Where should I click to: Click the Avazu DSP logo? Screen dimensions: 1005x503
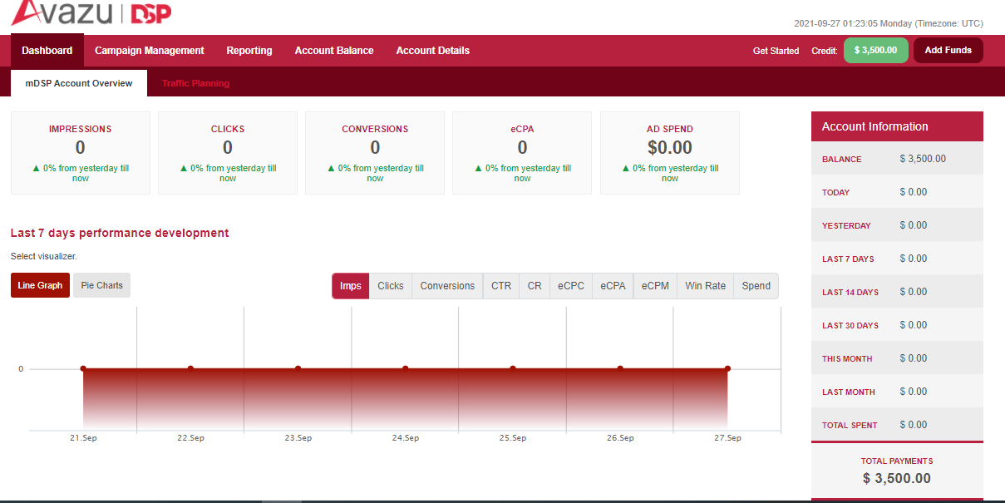[x=92, y=12]
